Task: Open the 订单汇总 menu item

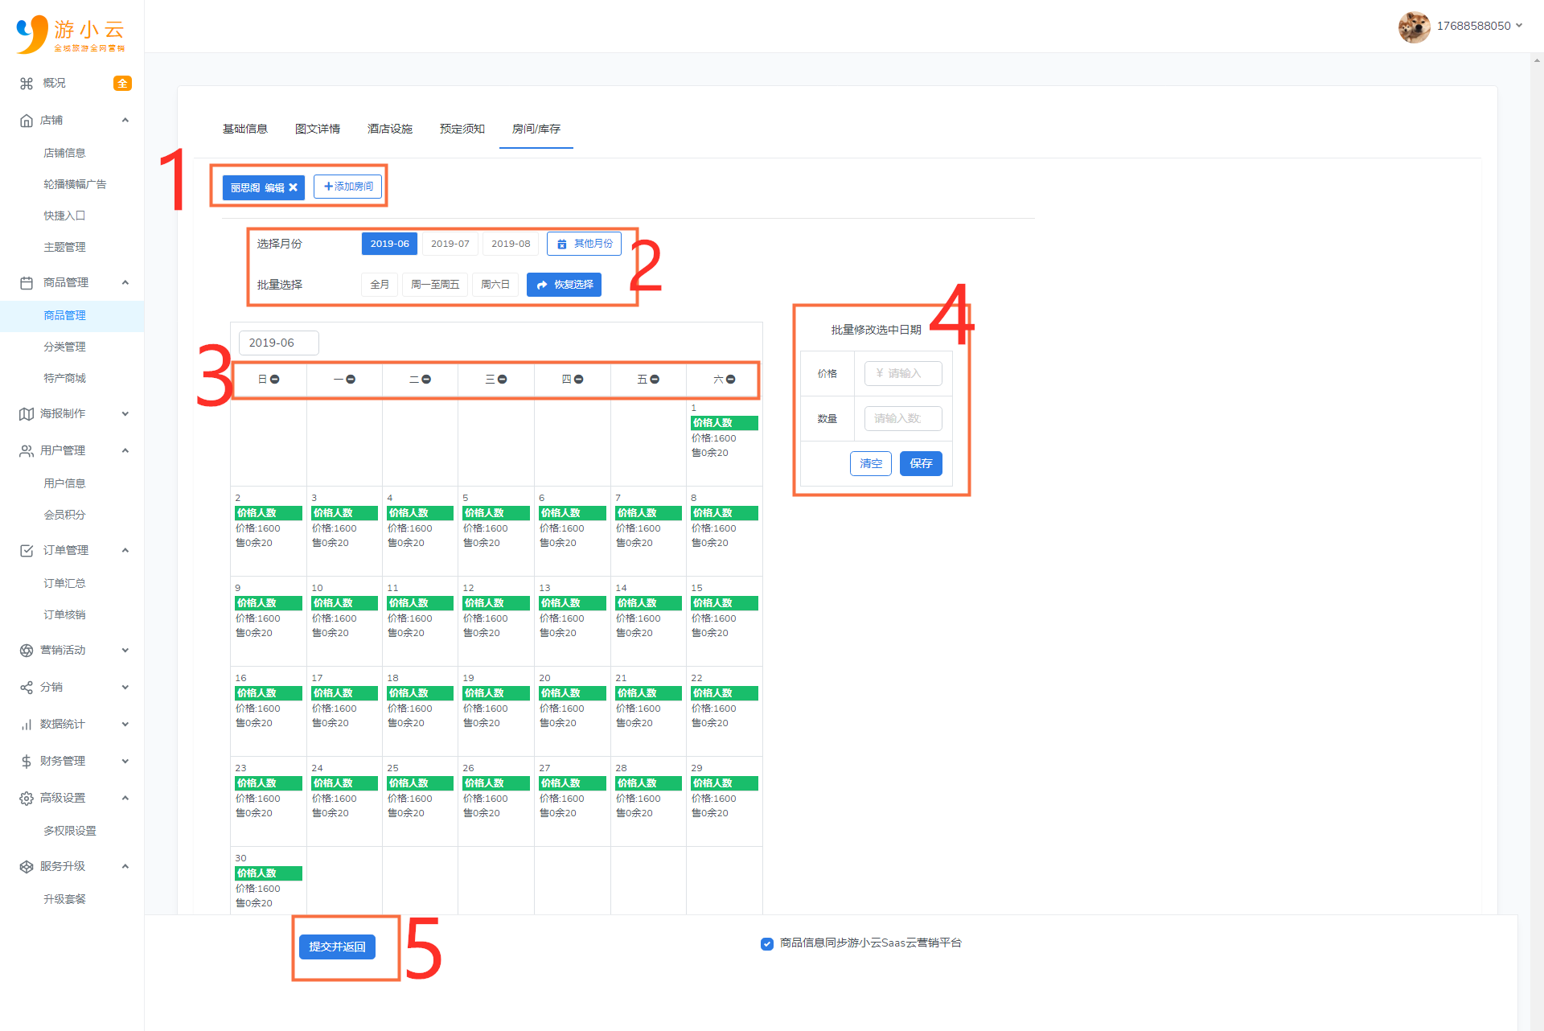Action: [65, 584]
